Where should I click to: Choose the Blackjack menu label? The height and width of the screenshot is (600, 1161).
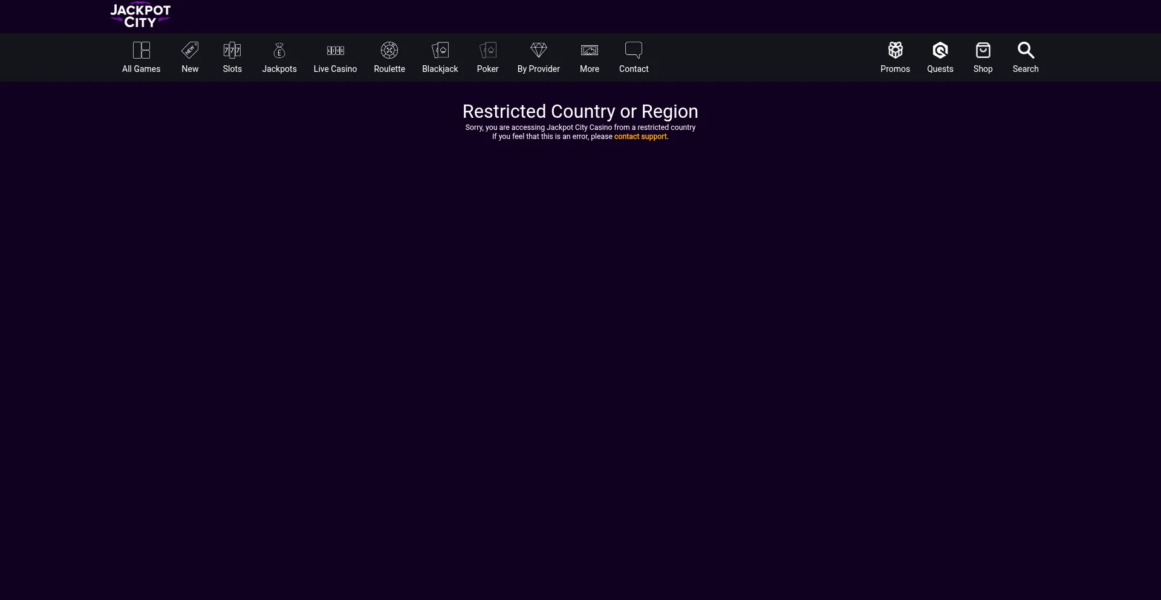(440, 69)
